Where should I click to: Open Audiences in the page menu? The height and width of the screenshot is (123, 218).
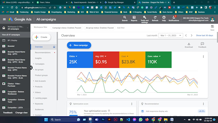click(x=39, y=109)
